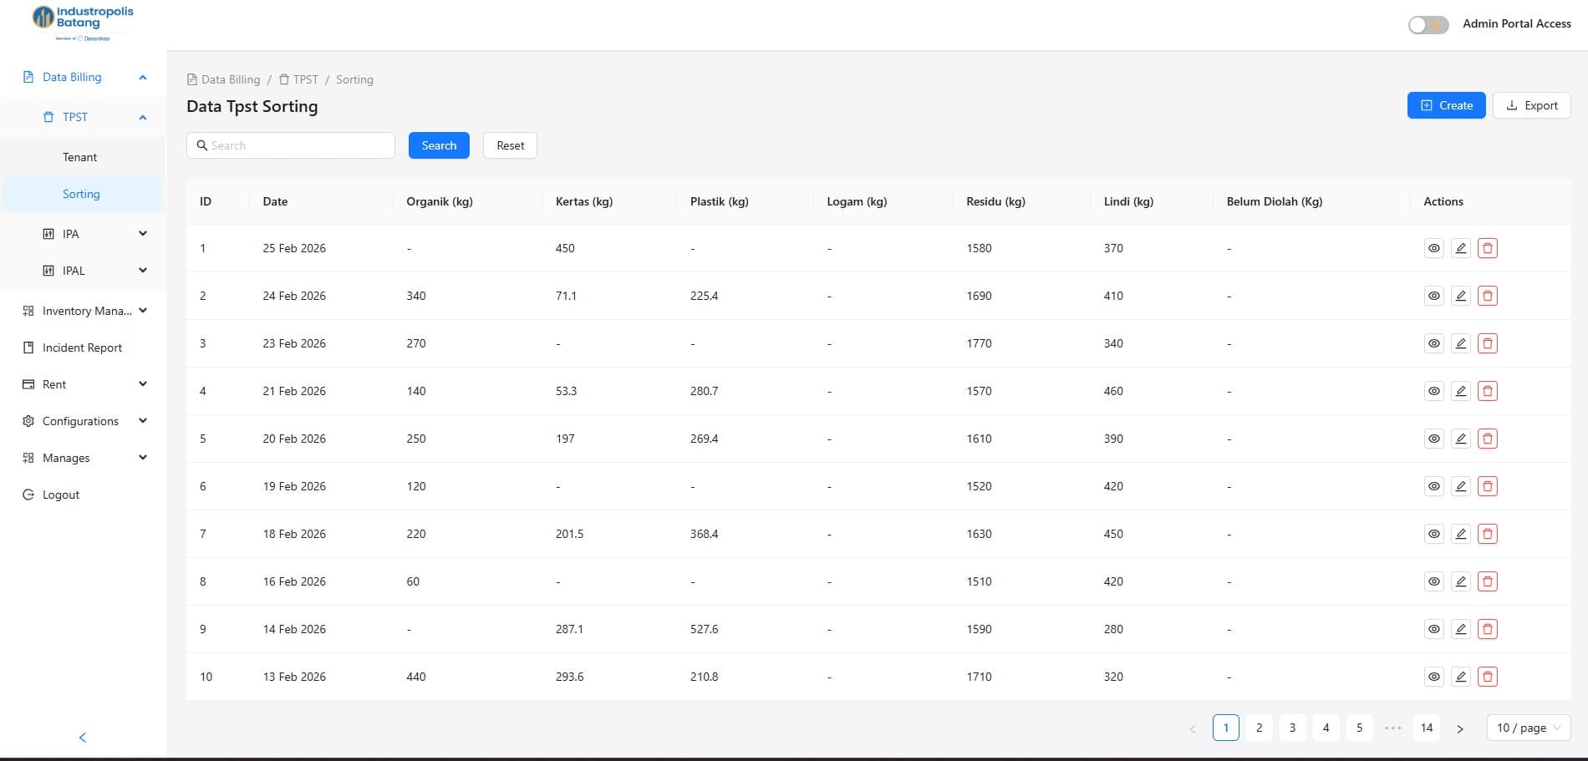Edit the 24 Feb 2026 record
Viewport: 1588px width, 761px height.
pyautogui.click(x=1461, y=296)
